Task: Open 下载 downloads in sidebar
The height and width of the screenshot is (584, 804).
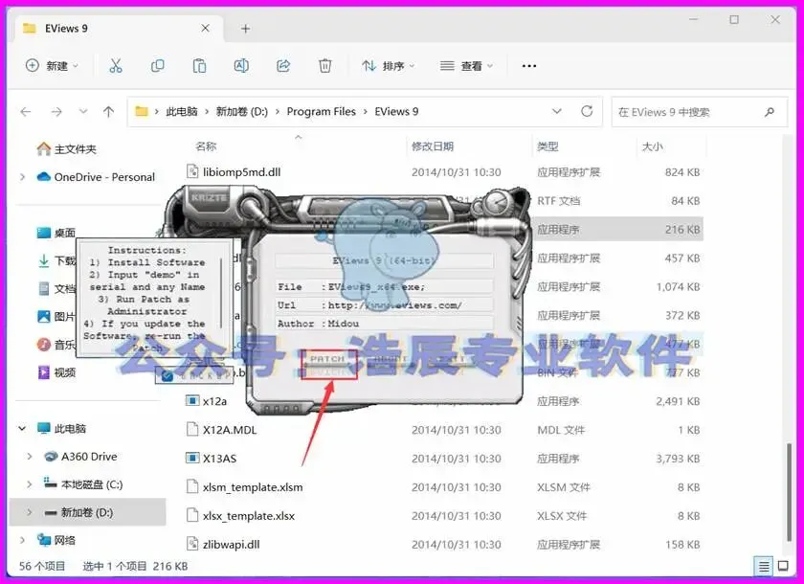Action: 56,261
